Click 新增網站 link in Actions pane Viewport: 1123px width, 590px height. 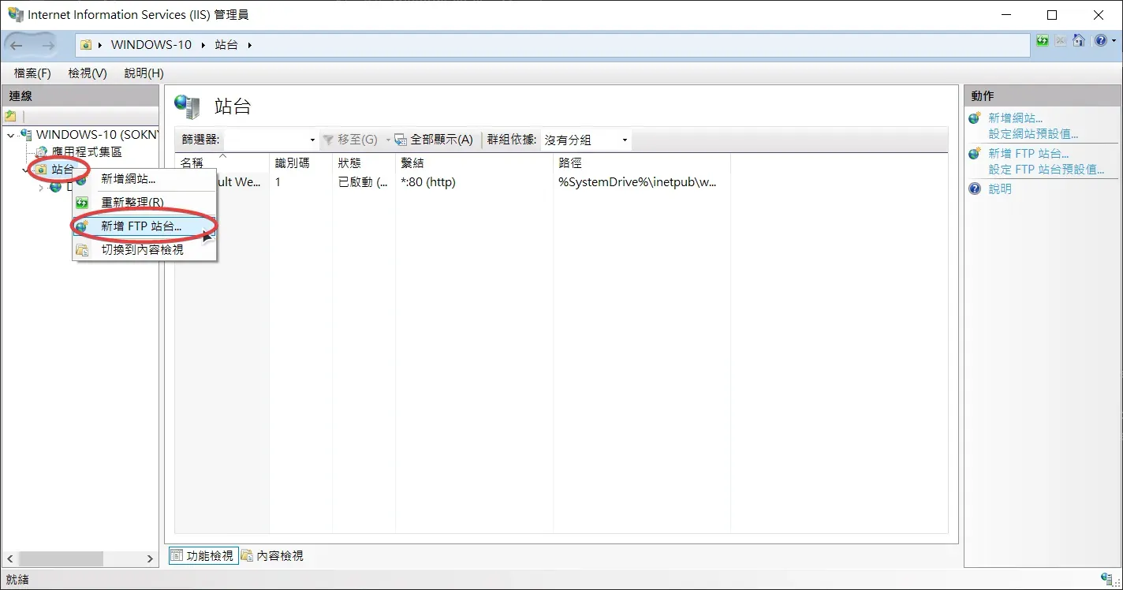click(1015, 118)
